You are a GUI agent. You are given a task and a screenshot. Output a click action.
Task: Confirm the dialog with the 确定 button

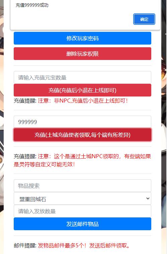pyautogui.click(x=144, y=19)
